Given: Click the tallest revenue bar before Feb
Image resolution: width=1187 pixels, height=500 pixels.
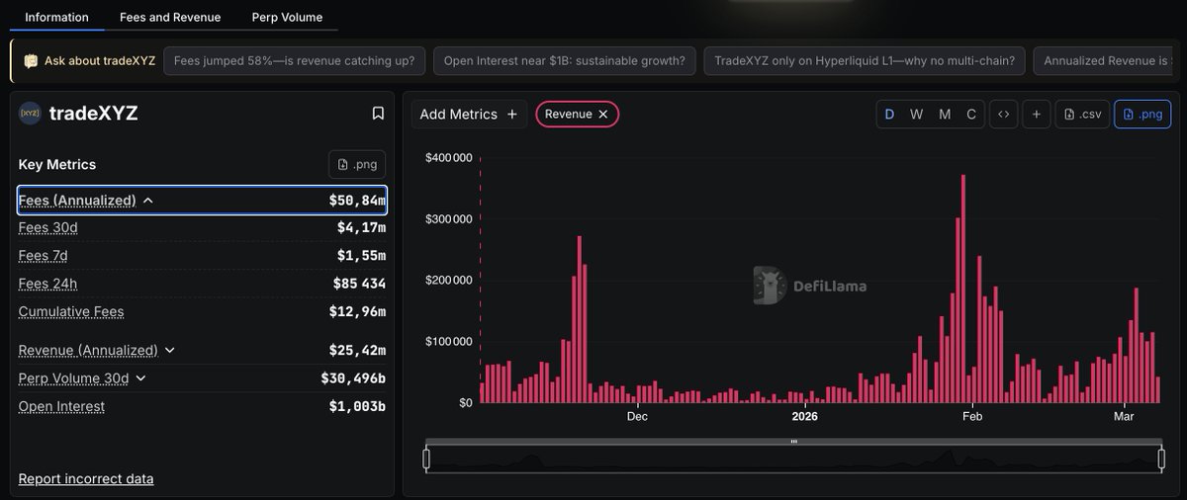Looking at the screenshot, I should click(x=963, y=289).
